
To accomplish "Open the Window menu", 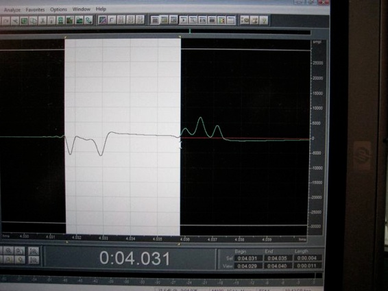I will point(81,9).
